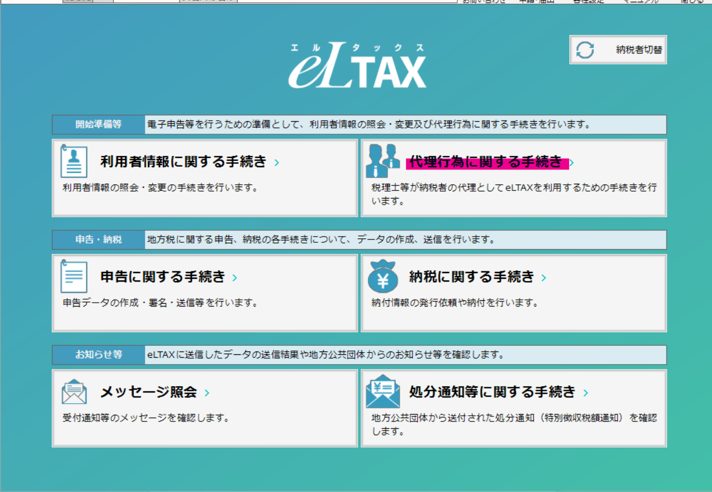
Task: Click the envelope icon beside メッセージ照会
Action: (74, 392)
